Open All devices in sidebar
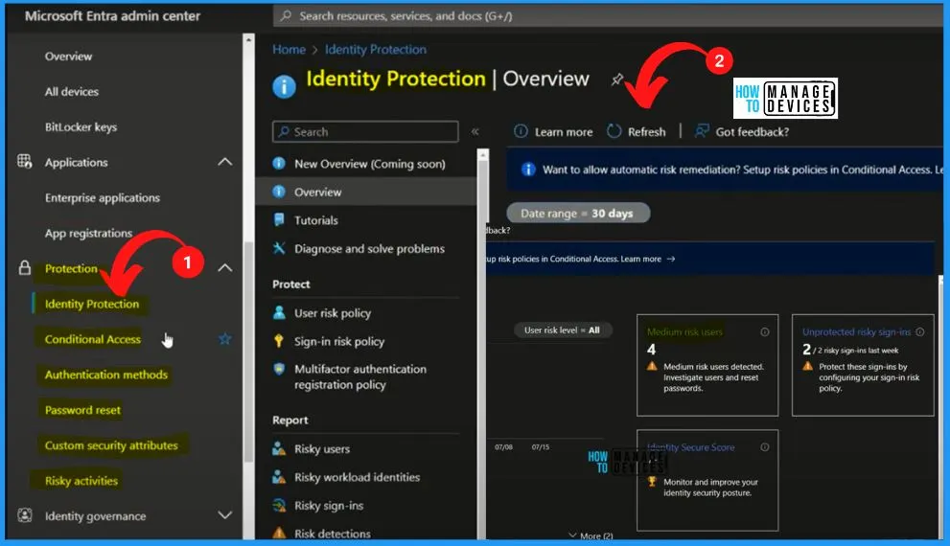This screenshot has height=546, width=950. 72,91
